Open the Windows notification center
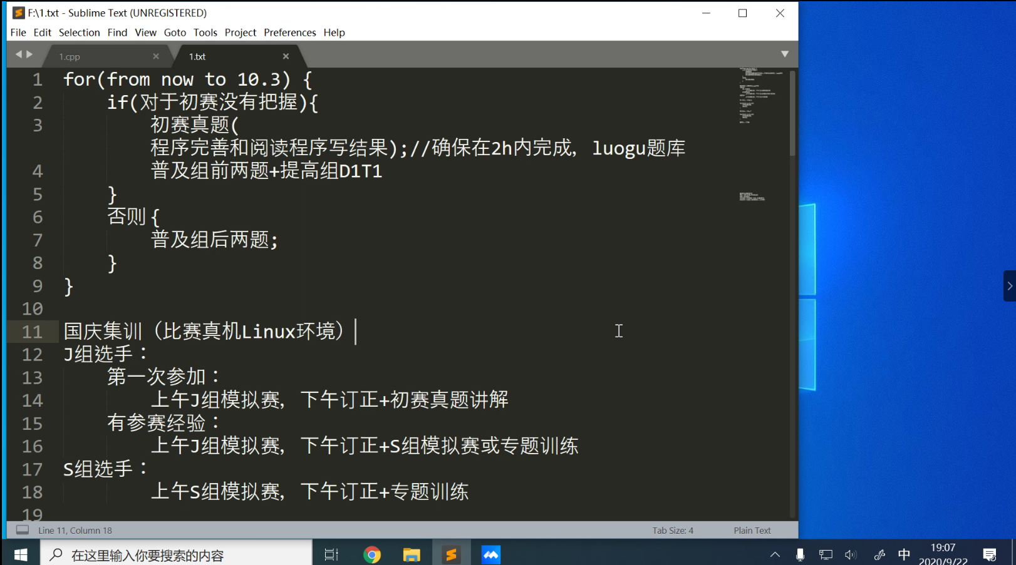 (990, 554)
